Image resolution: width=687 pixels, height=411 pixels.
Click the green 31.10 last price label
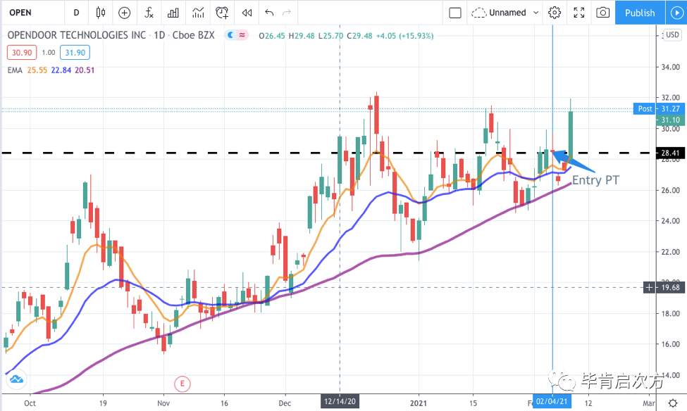(670, 120)
